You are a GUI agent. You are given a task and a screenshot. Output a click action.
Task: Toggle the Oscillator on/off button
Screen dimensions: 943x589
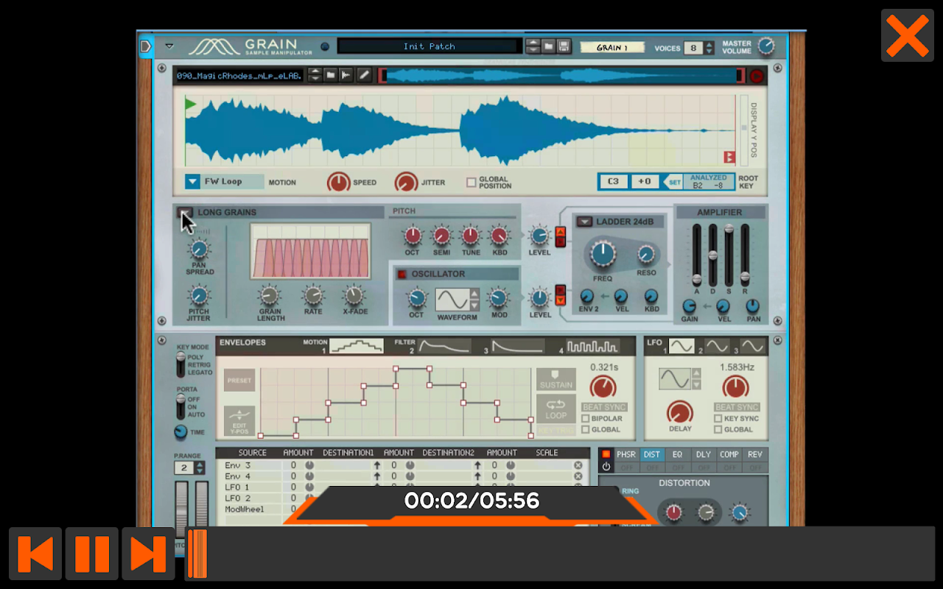pyautogui.click(x=402, y=274)
